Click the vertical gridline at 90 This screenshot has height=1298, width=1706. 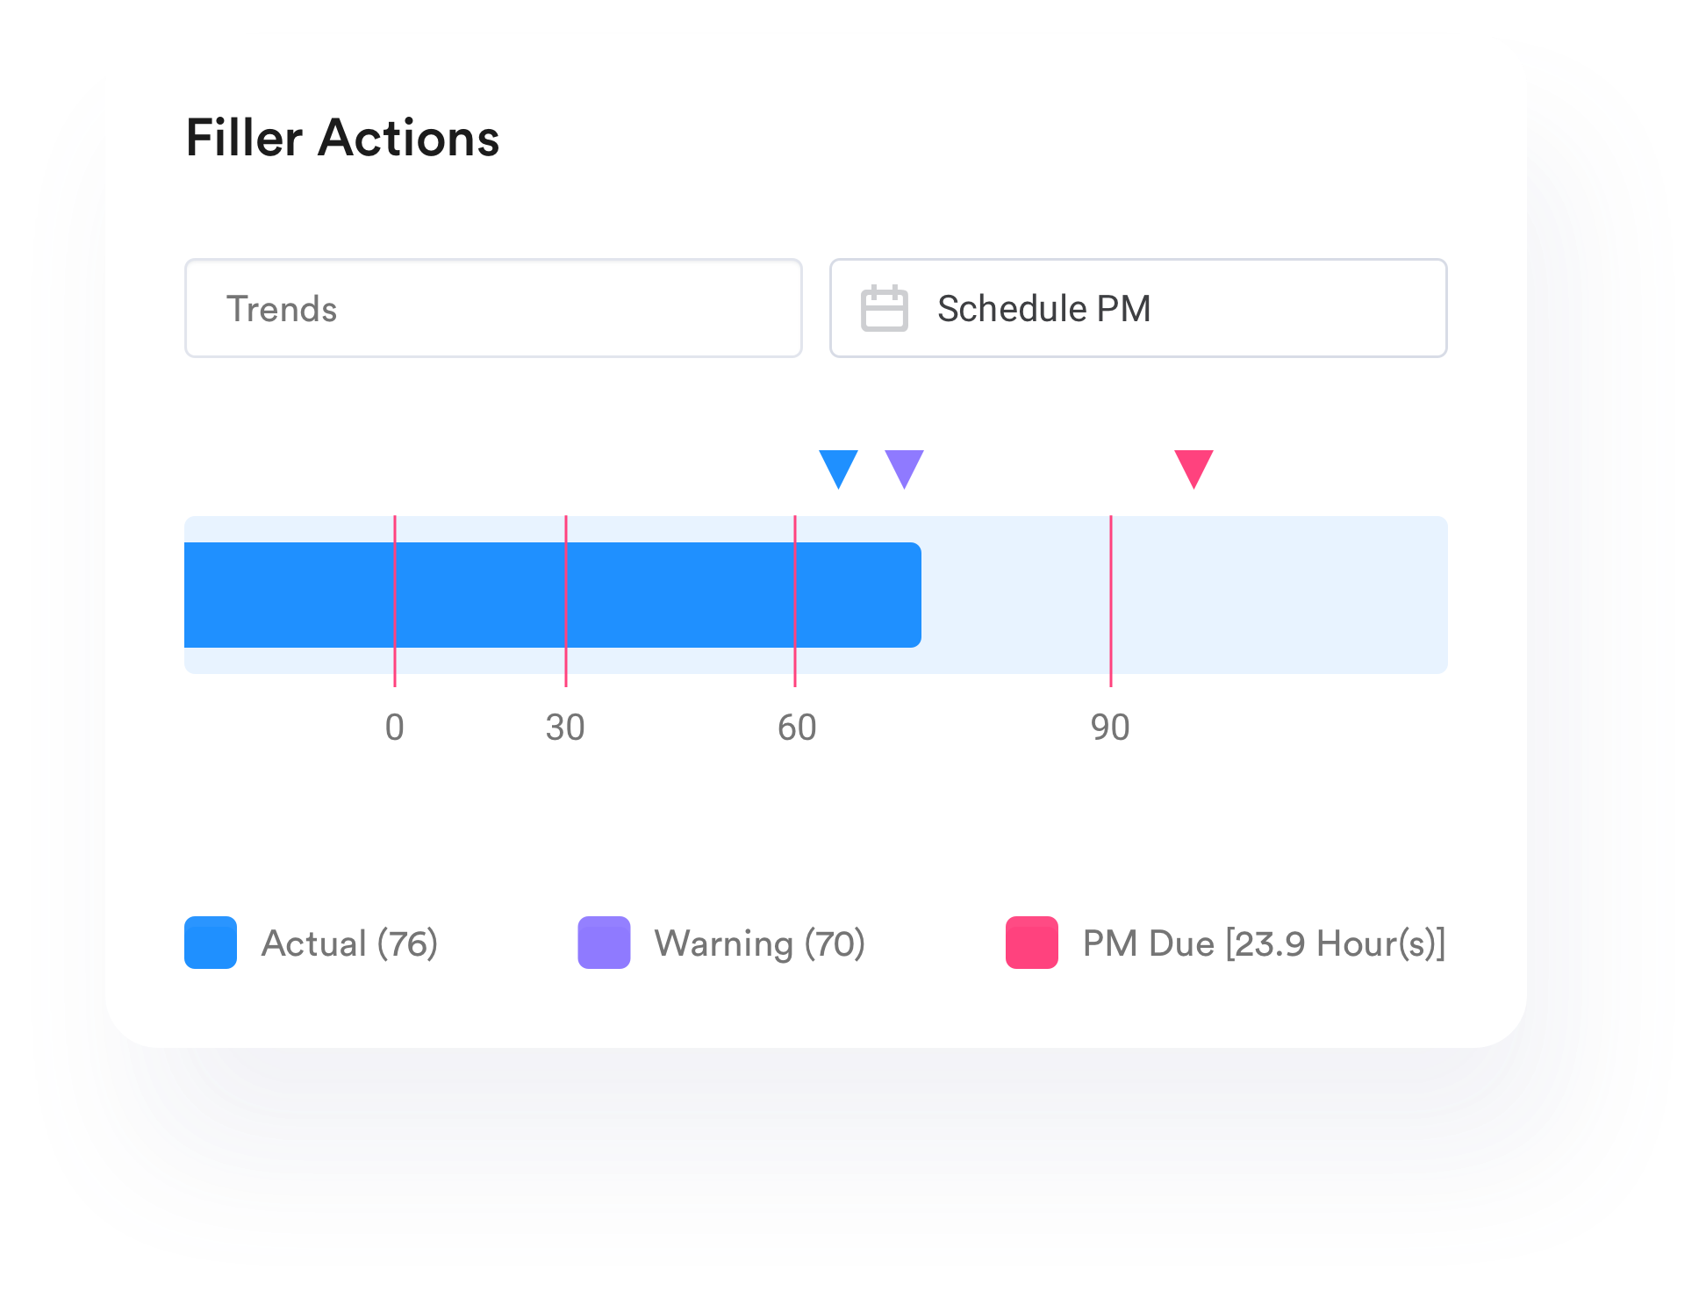click(x=1111, y=601)
